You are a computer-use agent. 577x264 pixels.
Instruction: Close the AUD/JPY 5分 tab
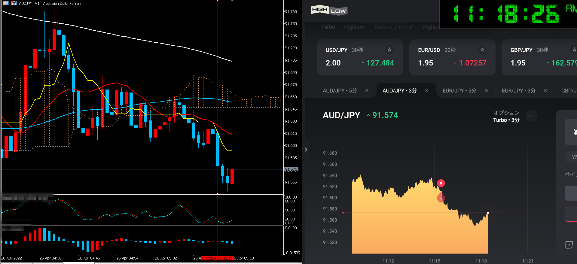367,91
